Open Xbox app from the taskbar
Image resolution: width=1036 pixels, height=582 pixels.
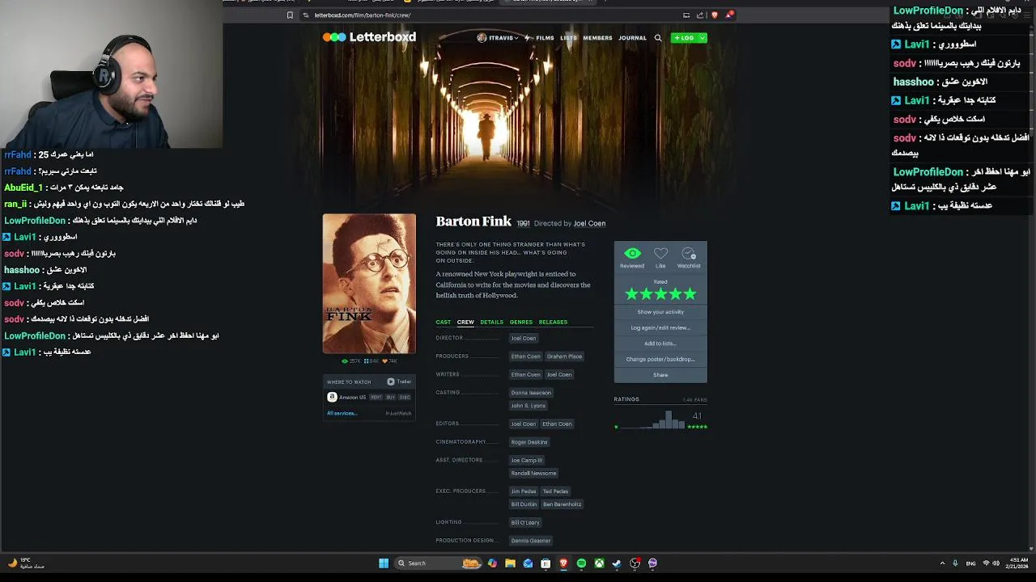click(599, 563)
